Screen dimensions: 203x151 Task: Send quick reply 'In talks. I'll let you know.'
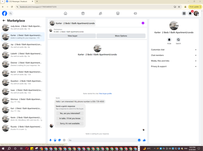tap(70, 119)
